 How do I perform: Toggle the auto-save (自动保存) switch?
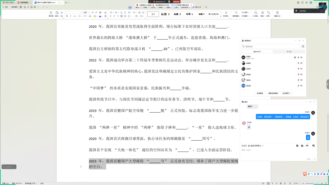(20, 7)
